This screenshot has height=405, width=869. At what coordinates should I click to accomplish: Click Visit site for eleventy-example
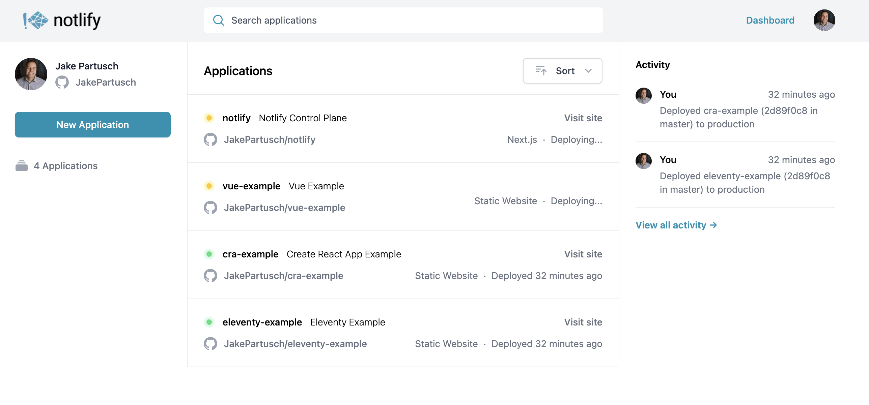click(x=583, y=322)
